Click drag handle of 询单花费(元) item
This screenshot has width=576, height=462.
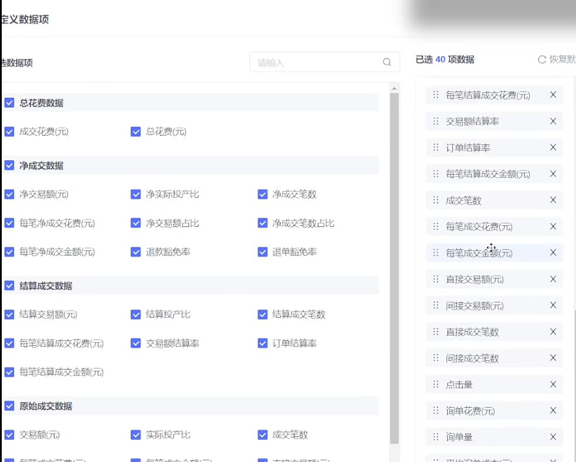click(436, 411)
